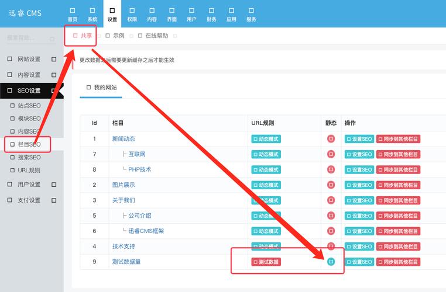This screenshot has height=292, width=446.
Task: Select the 内容 content icon in top navigation
Action: pyautogui.click(x=152, y=14)
